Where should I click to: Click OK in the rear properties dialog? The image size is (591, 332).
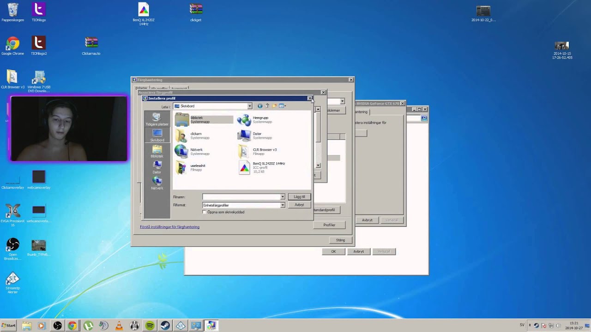333,251
